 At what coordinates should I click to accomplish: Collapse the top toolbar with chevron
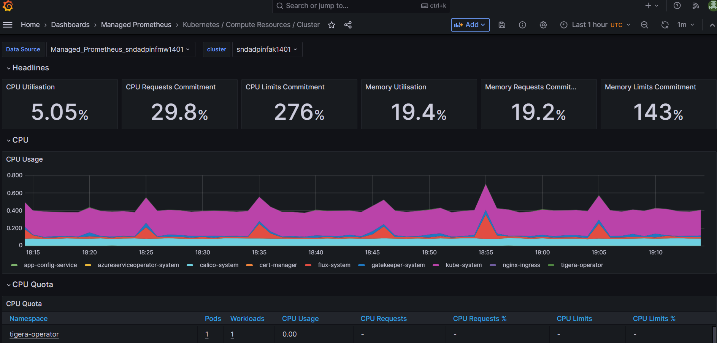712,25
